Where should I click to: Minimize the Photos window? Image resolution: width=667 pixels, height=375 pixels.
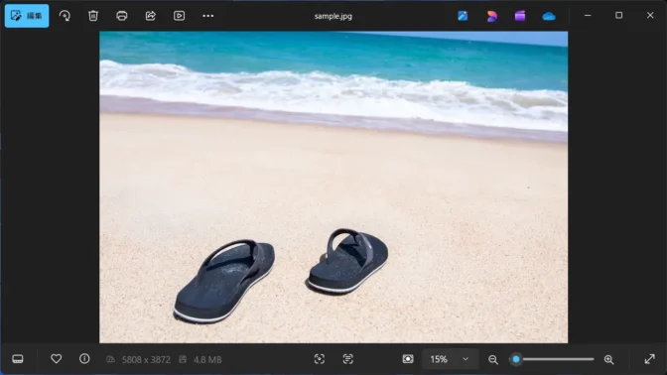pos(588,15)
